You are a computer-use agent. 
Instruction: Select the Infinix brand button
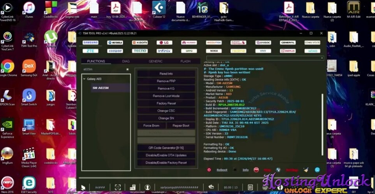click(164, 51)
